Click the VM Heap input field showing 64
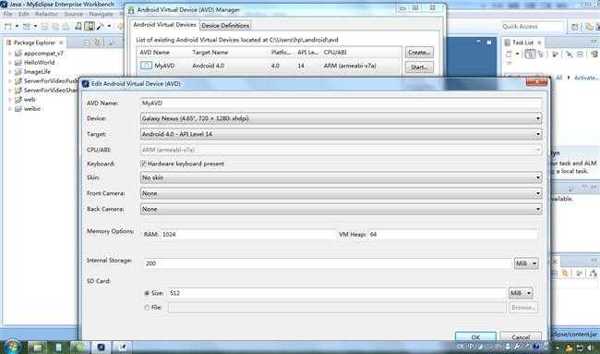600x354 pixels. tap(453, 234)
